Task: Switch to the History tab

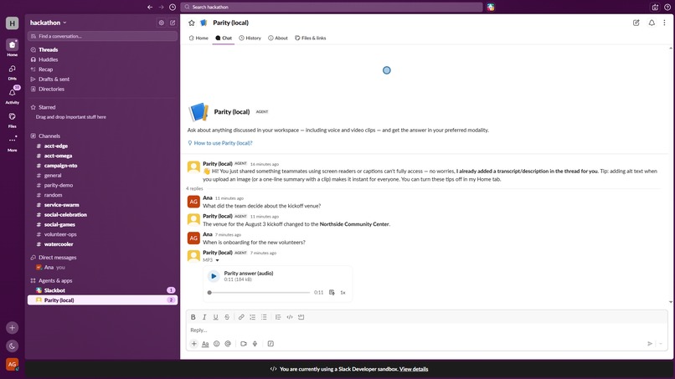Action: 250,38
